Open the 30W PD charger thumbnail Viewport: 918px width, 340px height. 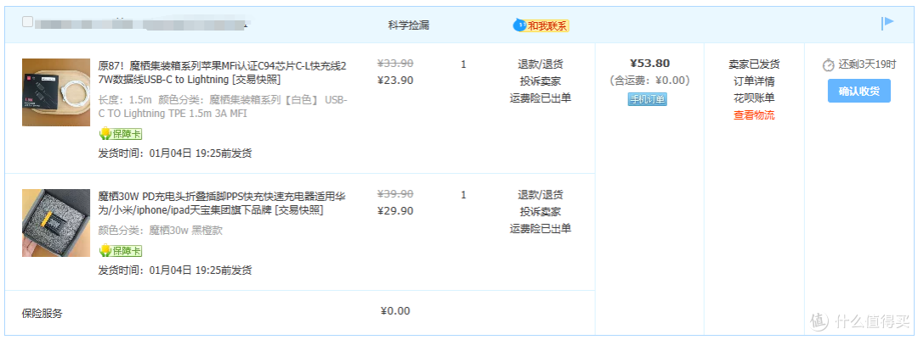[x=56, y=223]
